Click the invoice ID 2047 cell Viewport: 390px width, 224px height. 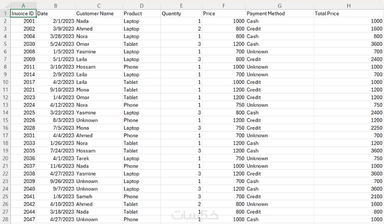[x=23, y=220]
